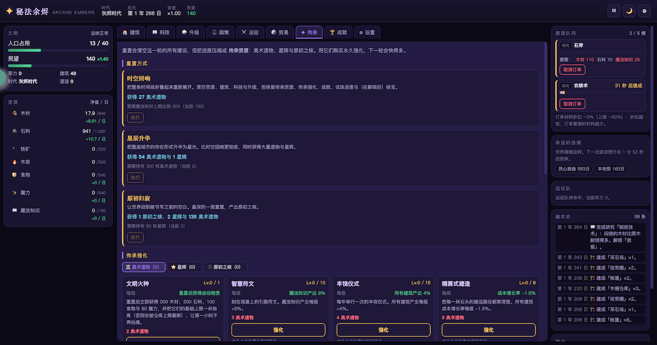Screen dimensions: 657x345
Task: Click chronicle row 建成「木栅仓库」×3
Action: [600, 289]
